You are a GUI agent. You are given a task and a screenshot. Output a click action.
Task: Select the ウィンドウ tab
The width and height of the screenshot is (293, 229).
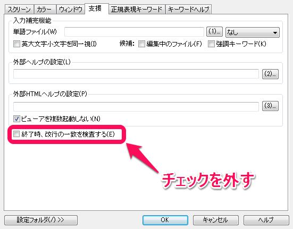70,10
